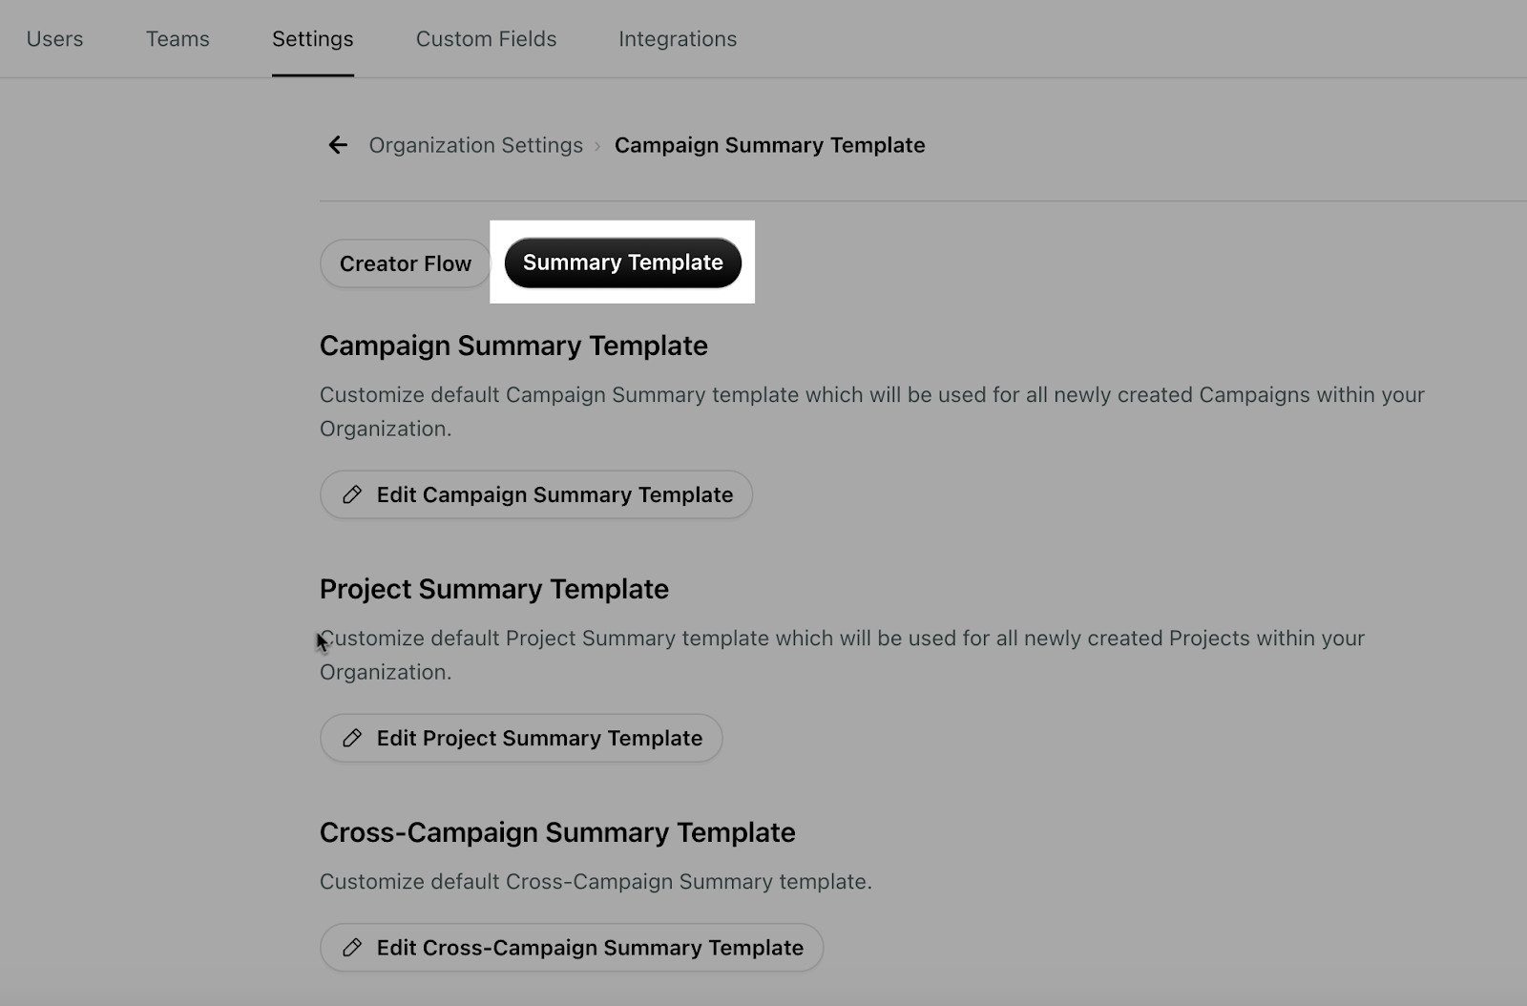Click Edit Project Summary Template button

pos(521,738)
